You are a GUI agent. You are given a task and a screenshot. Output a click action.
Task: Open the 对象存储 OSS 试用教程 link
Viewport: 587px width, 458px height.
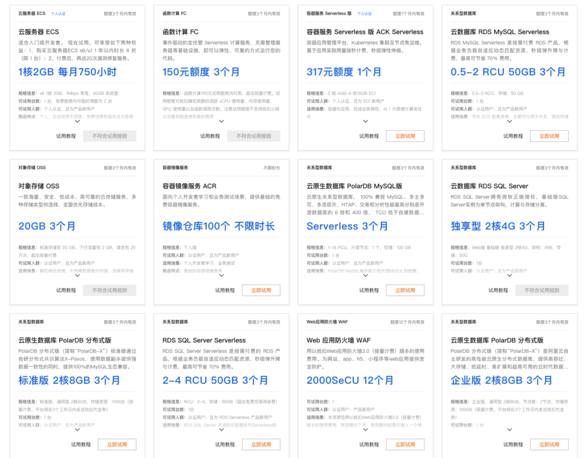point(66,290)
